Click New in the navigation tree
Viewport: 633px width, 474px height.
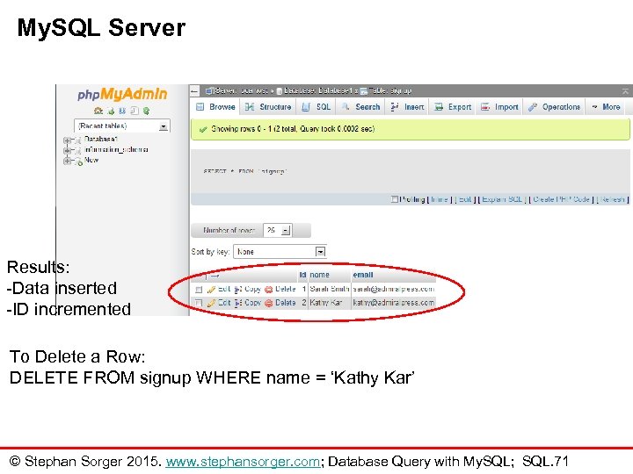tap(91, 160)
